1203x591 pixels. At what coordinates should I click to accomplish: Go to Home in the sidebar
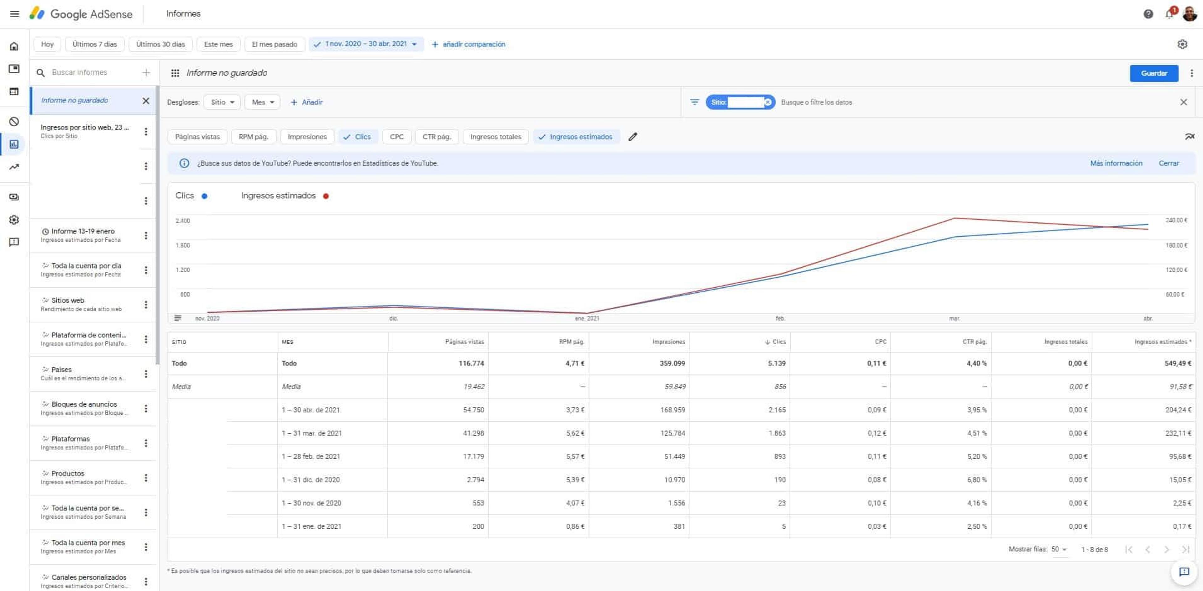click(14, 46)
